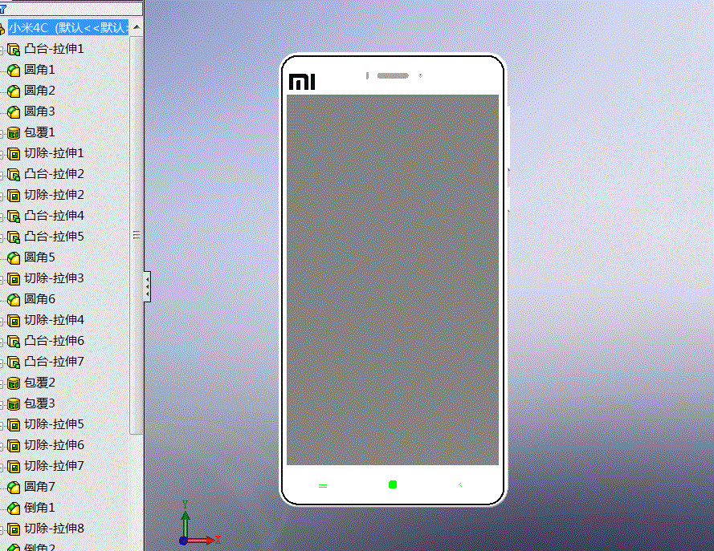Screen dimensions: 714x551
Task: Click the green menu key on the phone model
Action: 323,486
